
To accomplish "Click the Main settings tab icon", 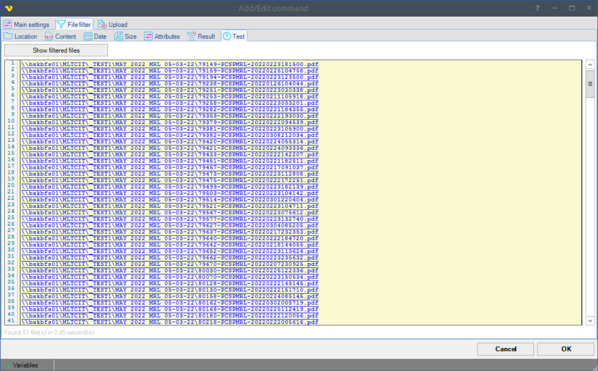I will (x=8, y=24).
